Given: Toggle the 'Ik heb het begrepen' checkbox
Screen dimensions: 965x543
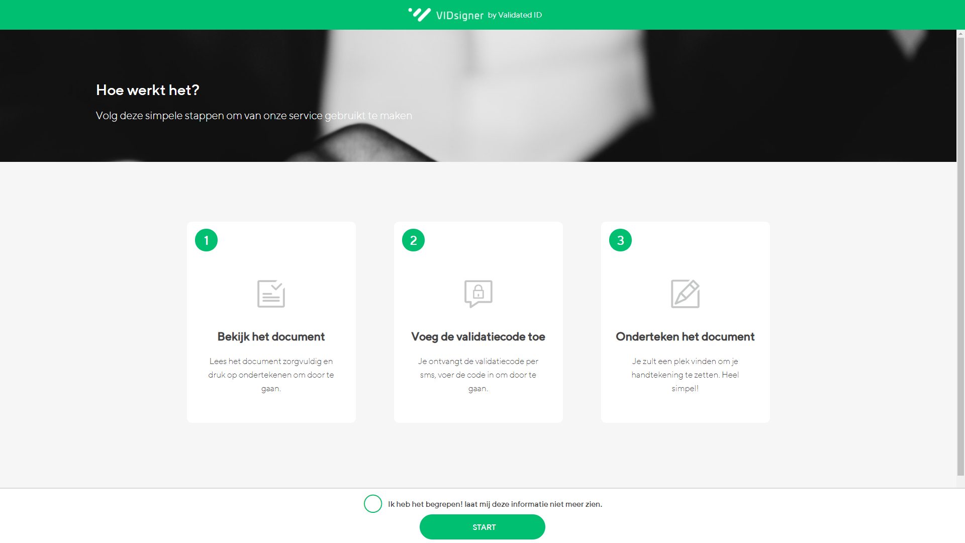Looking at the screenshot, I should tap(372, 504).
